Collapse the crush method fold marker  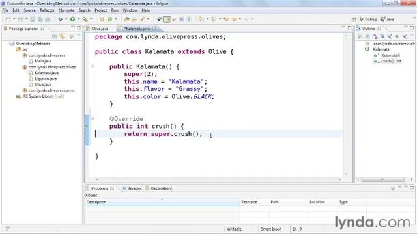coord(93,118)
